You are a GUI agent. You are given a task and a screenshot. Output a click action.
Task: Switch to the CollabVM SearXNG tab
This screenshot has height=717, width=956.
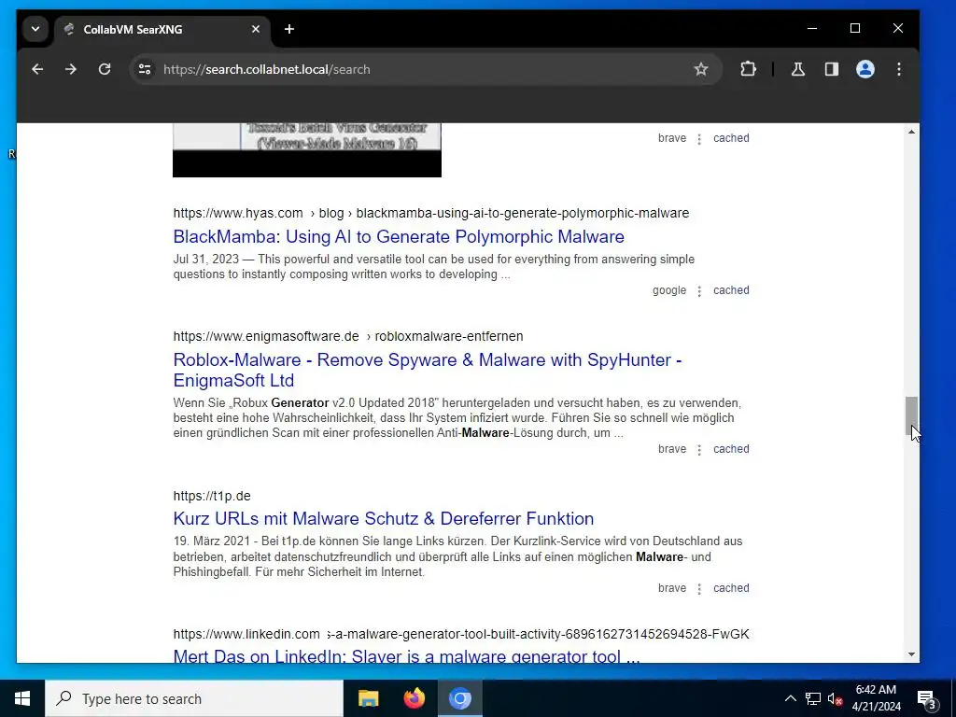click(x=163, y=29)
